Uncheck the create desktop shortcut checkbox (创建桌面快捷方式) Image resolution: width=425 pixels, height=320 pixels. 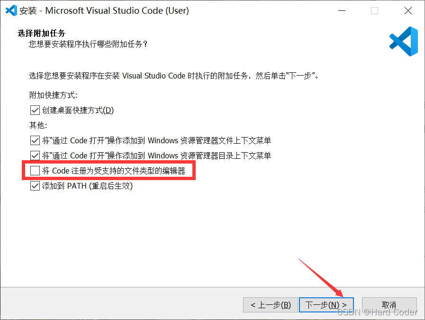tap(35, 110)
